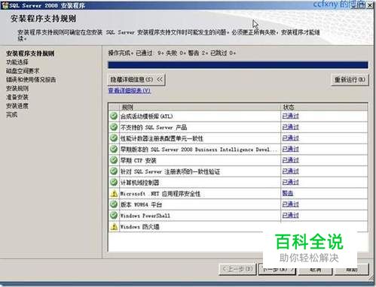
Task: Click the green check icon beside 不支持的 SQL Server 产品
Action: (x=114, y=127)
